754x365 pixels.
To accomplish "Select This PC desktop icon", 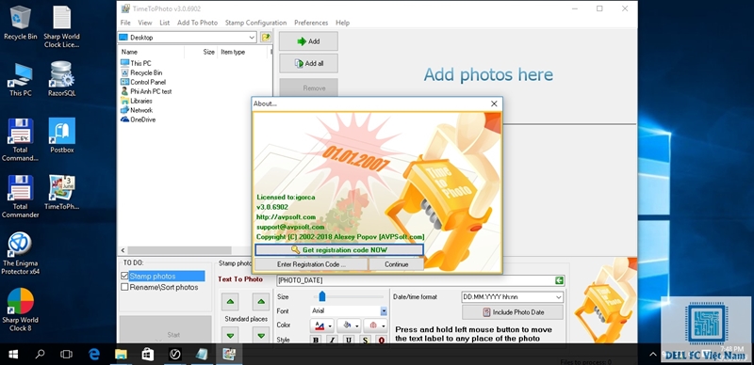I will click(x=20, y=79).
